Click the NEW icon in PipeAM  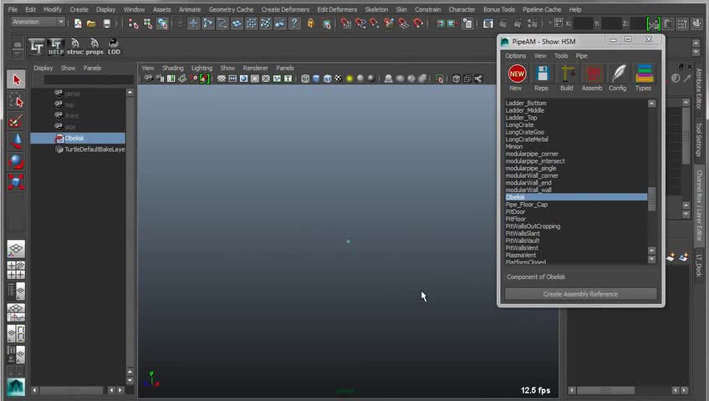click(517, 74)
